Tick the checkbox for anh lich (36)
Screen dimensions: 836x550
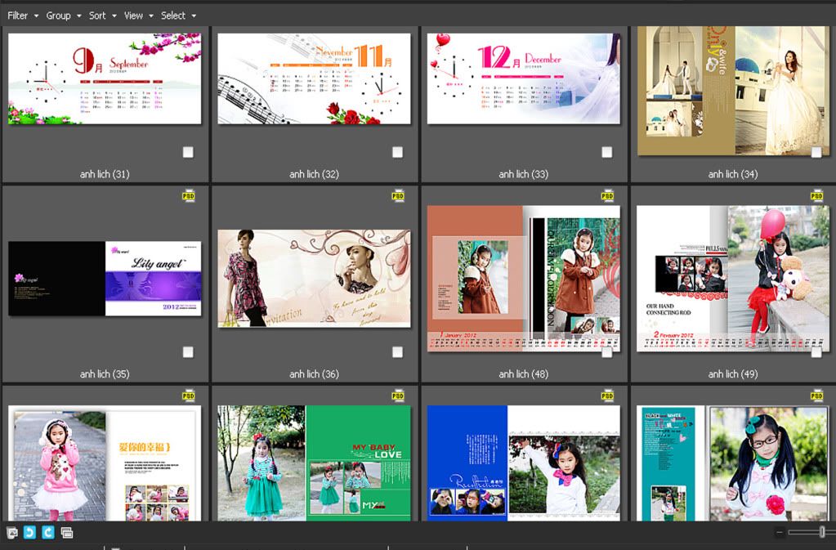tap(398, 352)
